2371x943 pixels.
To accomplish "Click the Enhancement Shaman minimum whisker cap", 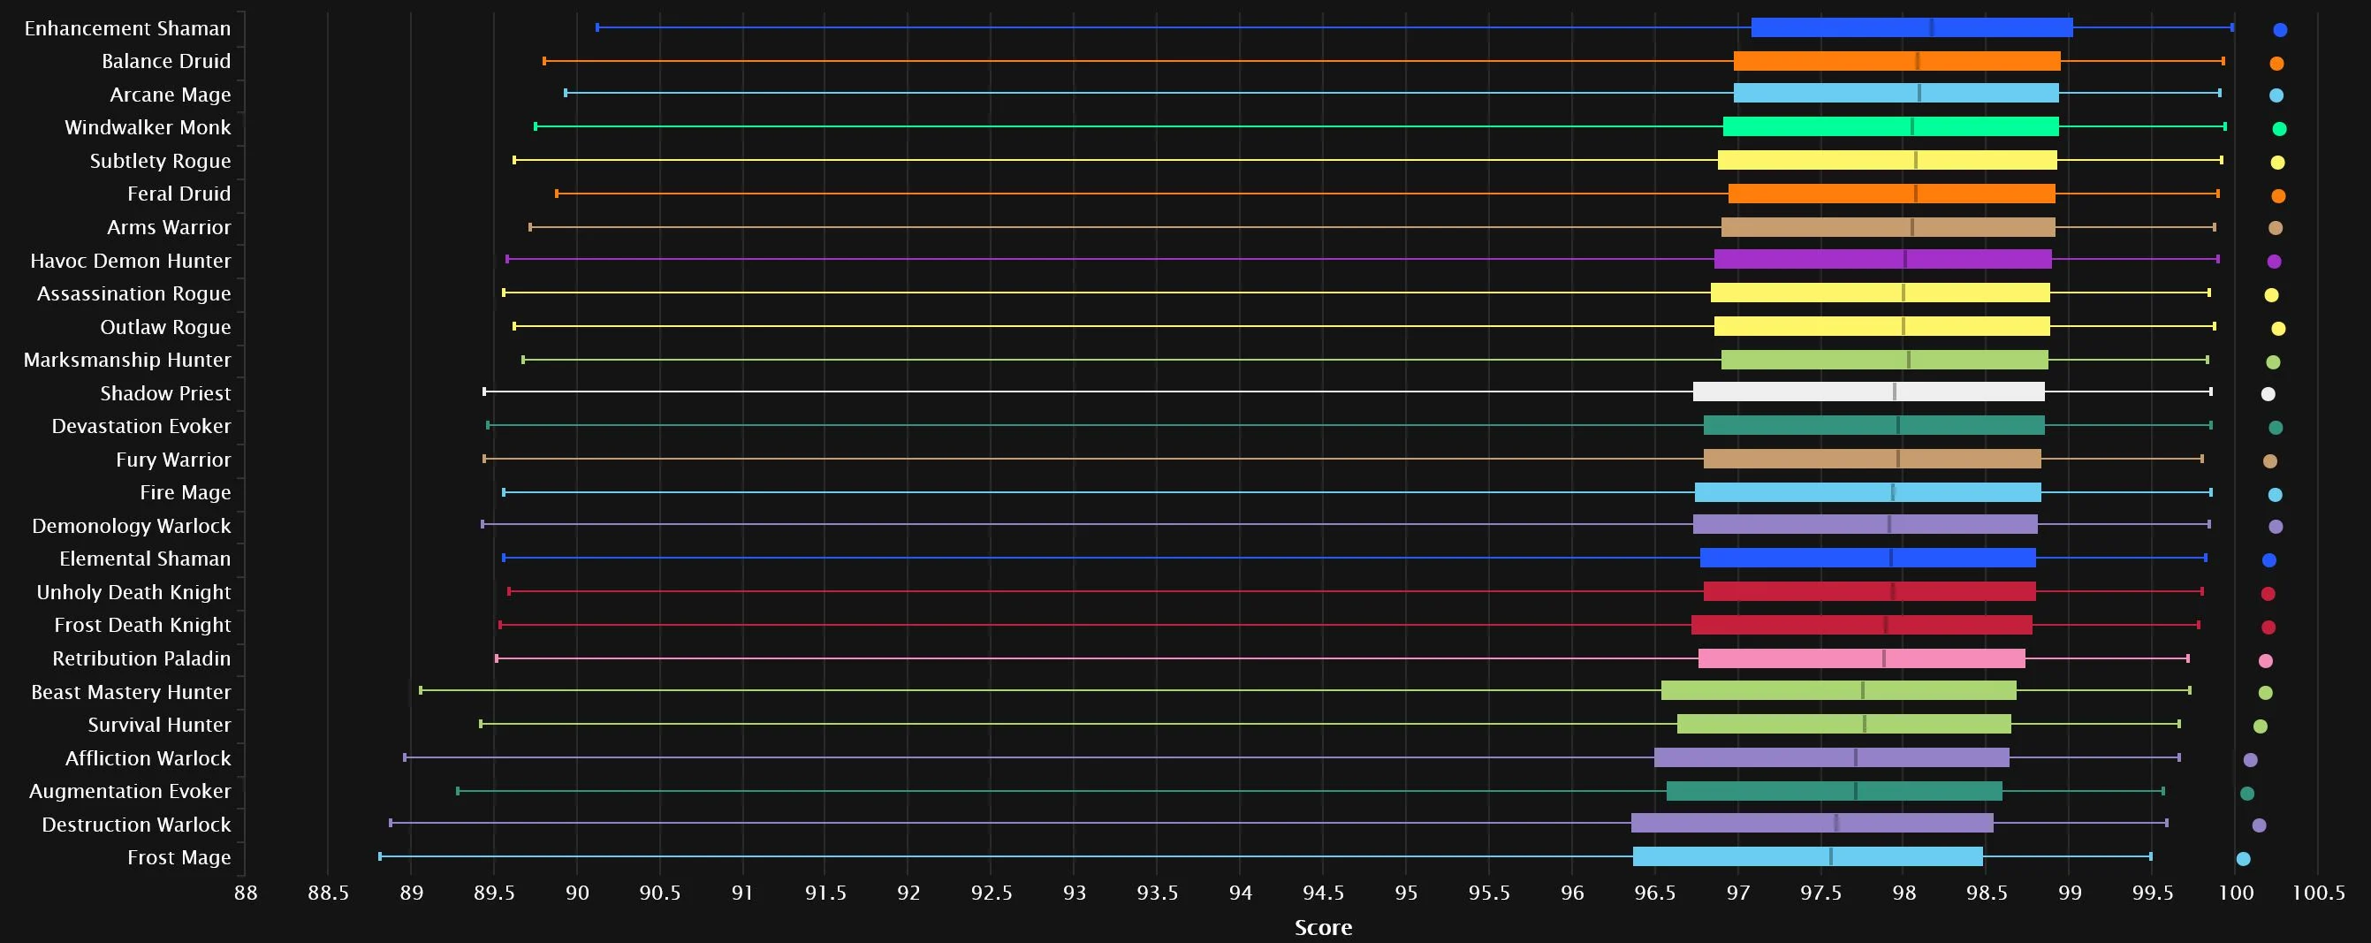I will 597,27.
